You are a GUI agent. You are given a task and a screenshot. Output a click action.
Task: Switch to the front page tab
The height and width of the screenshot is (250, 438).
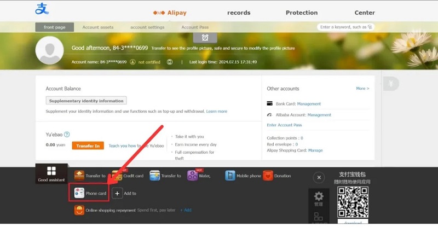click(54, 27)
